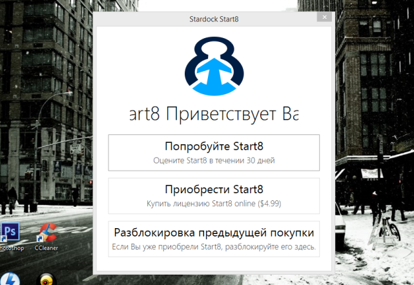Screen dimensions: 414x285
Task: Choose Приобрести Start8 to buy a license
Action: tap(214, 196)
